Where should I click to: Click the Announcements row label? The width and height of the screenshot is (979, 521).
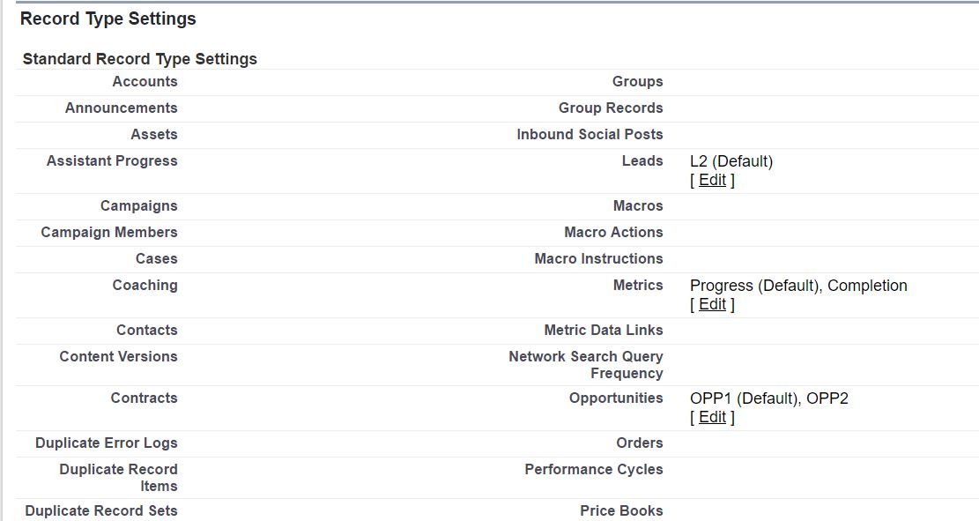[121, 108]
